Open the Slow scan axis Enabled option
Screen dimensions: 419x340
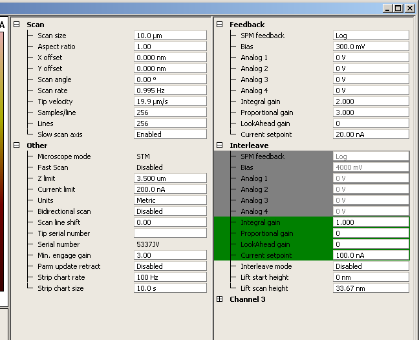pos(170,134)
